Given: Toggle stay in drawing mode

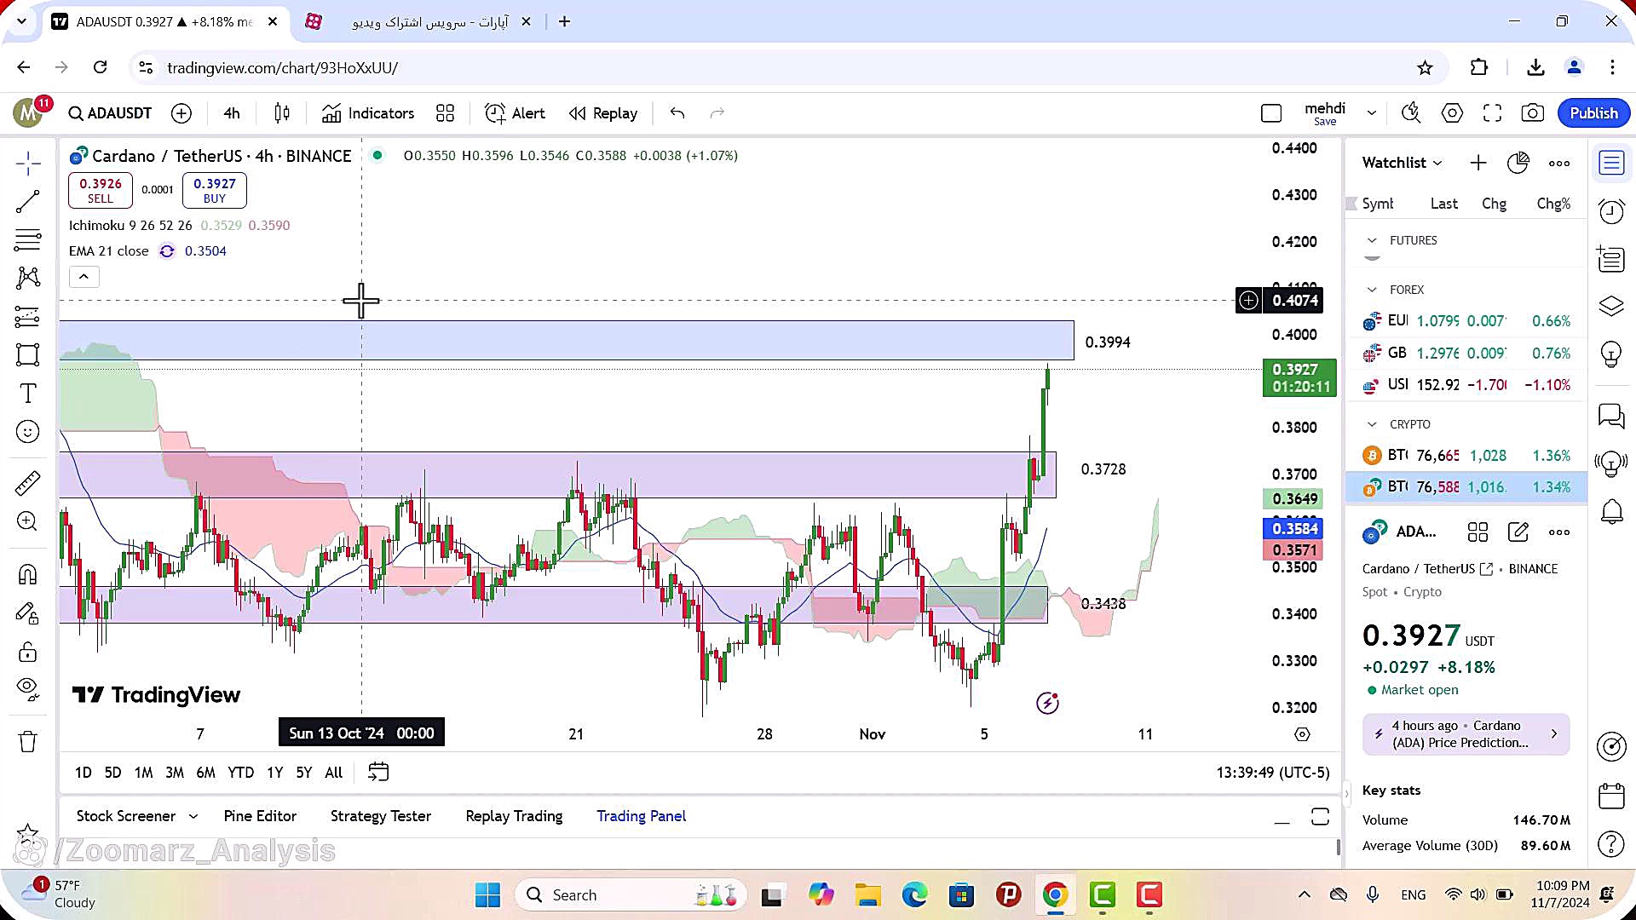Looking at the screenshot, I should click(27, 613).
